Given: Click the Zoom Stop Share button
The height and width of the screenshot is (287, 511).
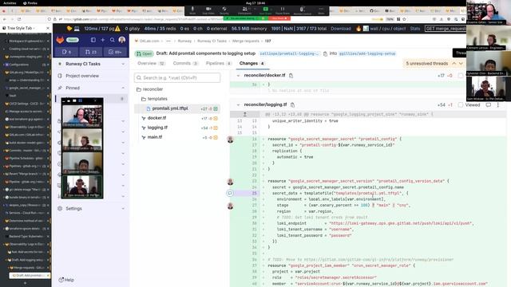Looking at the screenshot, I should point(279,18).
